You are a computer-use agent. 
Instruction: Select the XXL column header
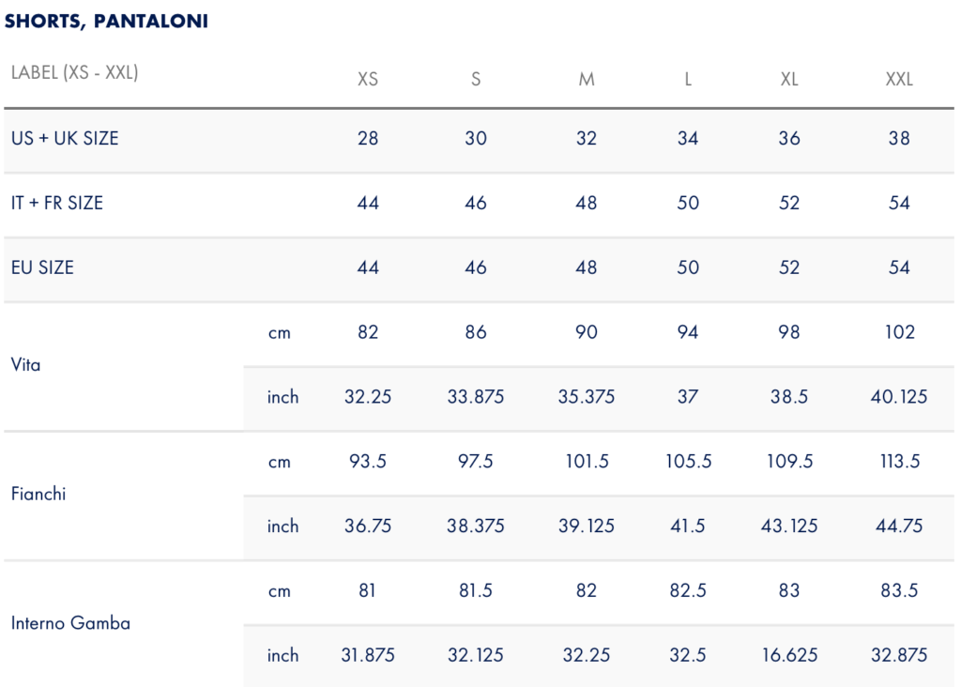point(899,79)
